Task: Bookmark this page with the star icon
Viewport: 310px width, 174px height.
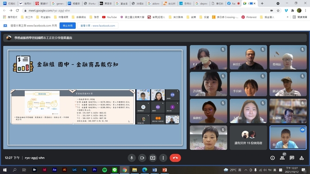Action: pyautogui.click(x=278, y=11)
